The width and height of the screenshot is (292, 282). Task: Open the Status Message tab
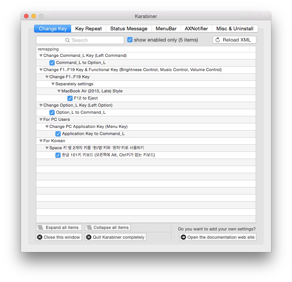(x=129, y=29)
